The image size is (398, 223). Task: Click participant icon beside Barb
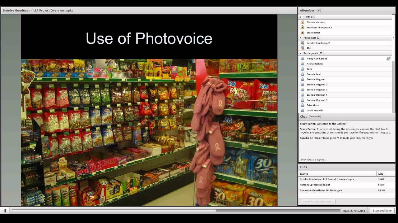tap(303, 69)
